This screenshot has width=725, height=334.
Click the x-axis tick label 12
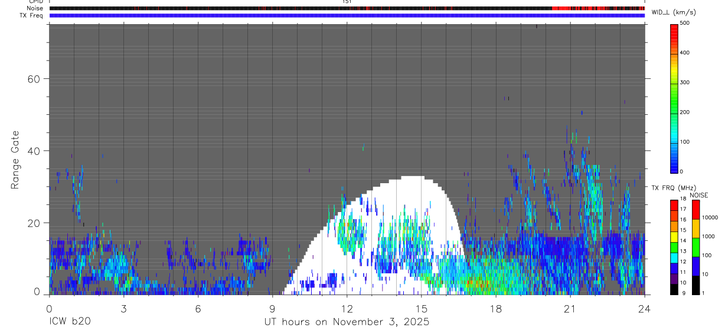coord(347,308)
